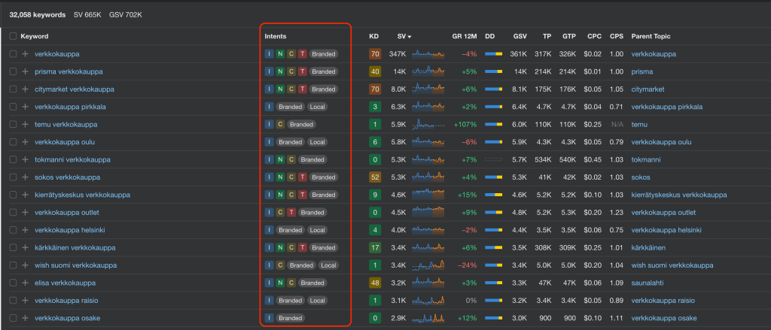Click T intent badge in sokos verkkokauppa row
The image size is (771, 330).
(x=303, y=177)
